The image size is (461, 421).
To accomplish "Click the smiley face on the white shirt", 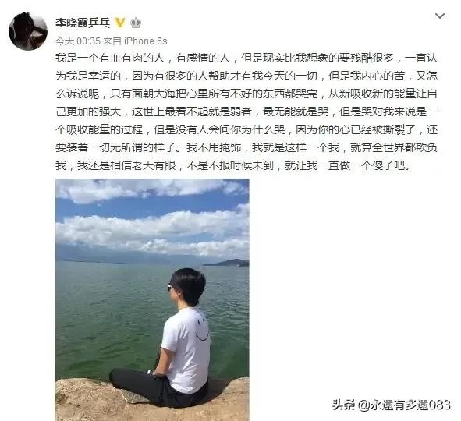I will [x=202, y=330].
